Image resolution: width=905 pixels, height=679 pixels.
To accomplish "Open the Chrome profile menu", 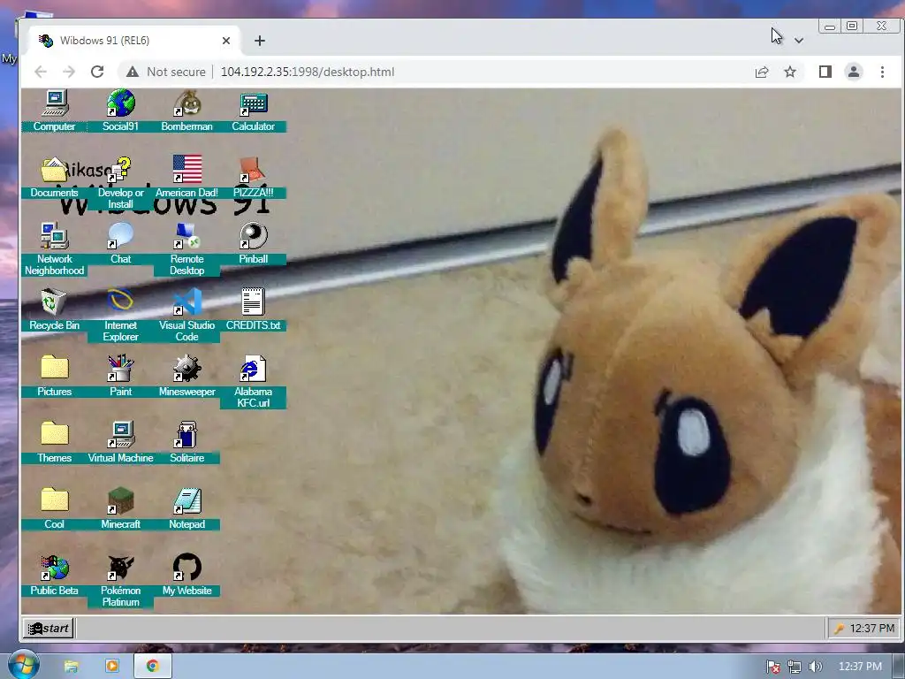I will pos(854,72).
